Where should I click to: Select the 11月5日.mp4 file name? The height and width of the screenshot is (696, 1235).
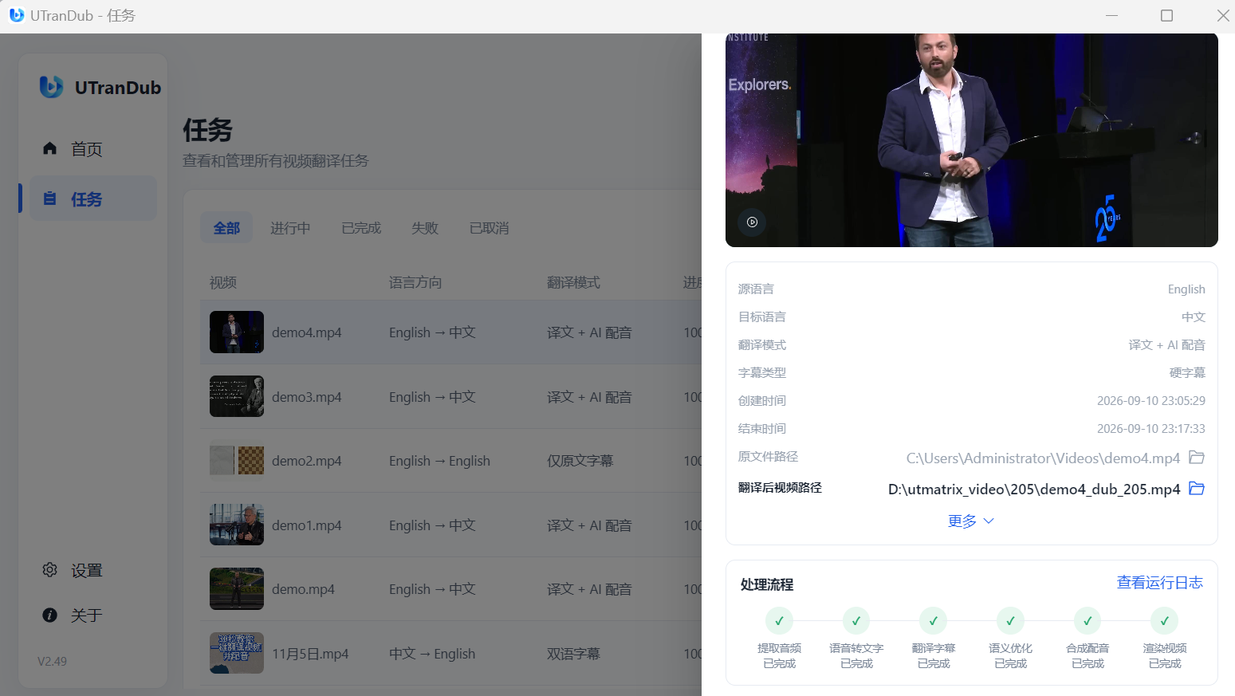click(x=310, y=654)
